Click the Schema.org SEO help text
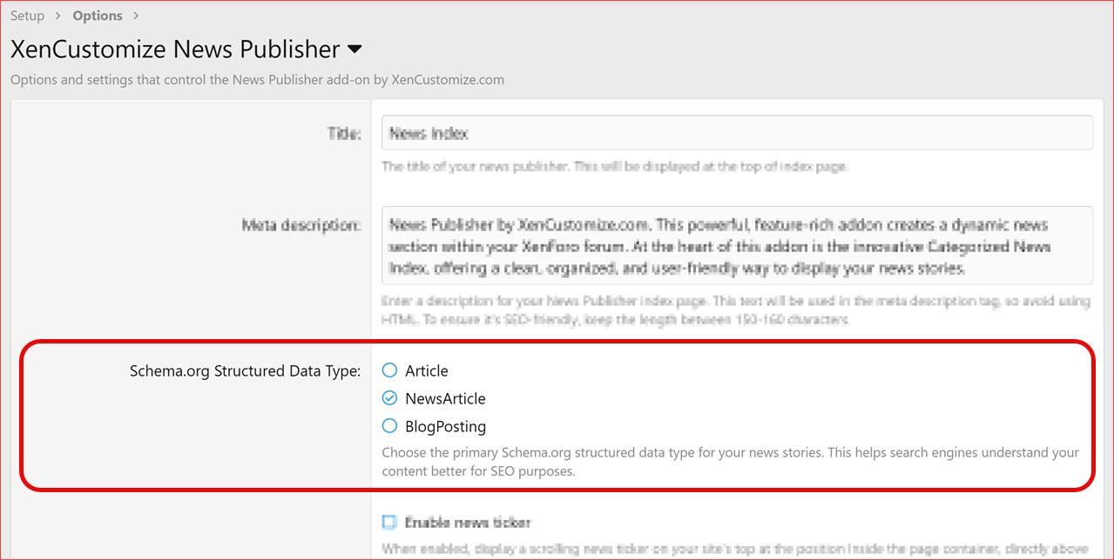The height and width of the screenshot is (560, 1114). [730, 462]
